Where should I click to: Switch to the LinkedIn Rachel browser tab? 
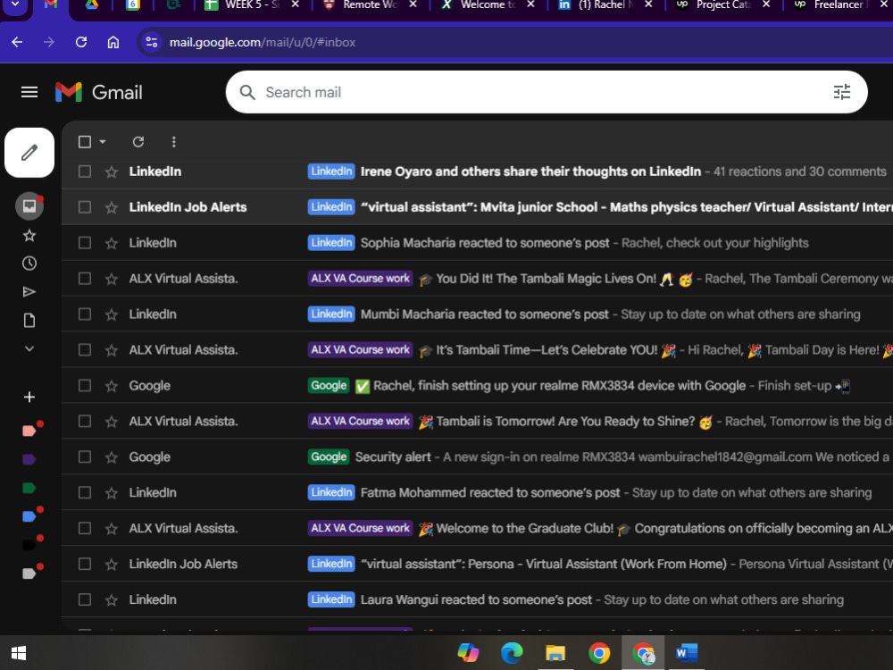click(x=605, y=5)
